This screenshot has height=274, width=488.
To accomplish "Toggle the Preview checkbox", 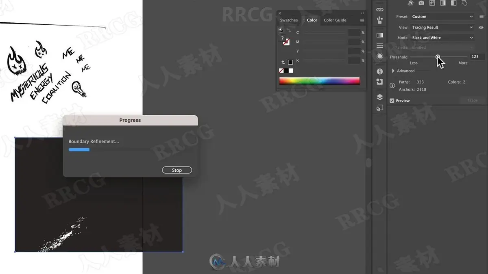I will coord(392,101).
